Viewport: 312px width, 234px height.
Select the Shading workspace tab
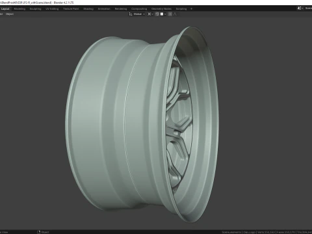coord(88,9)
